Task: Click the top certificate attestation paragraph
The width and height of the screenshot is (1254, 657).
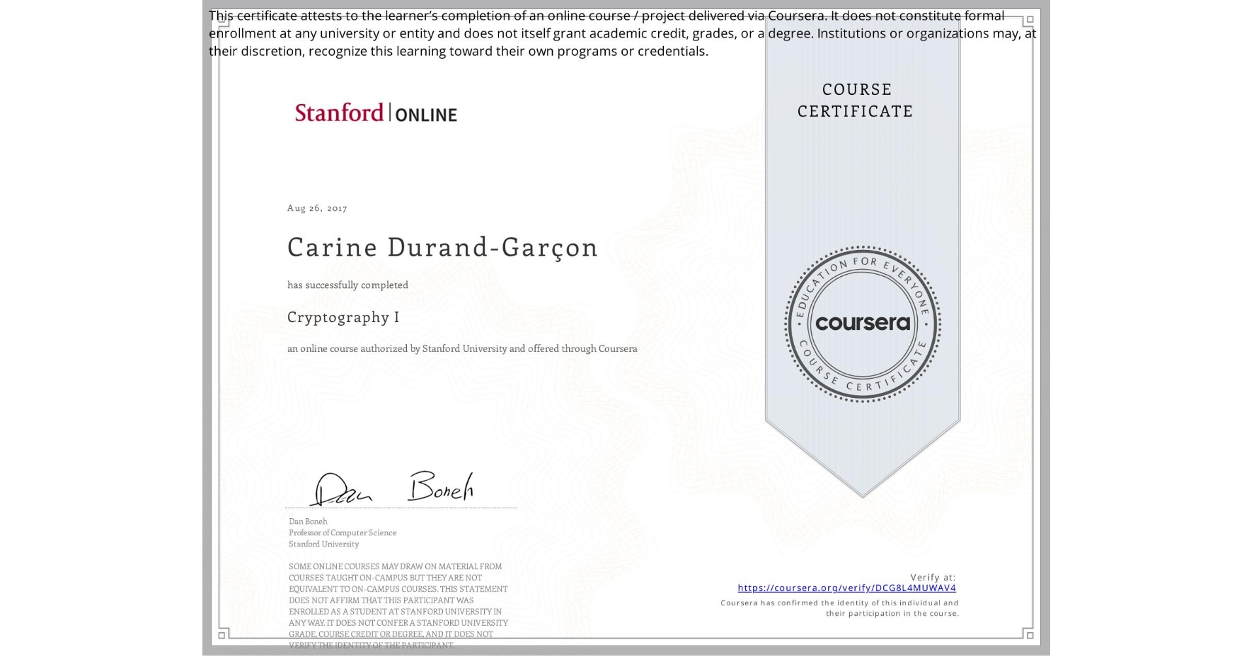Action: [623, 33]
